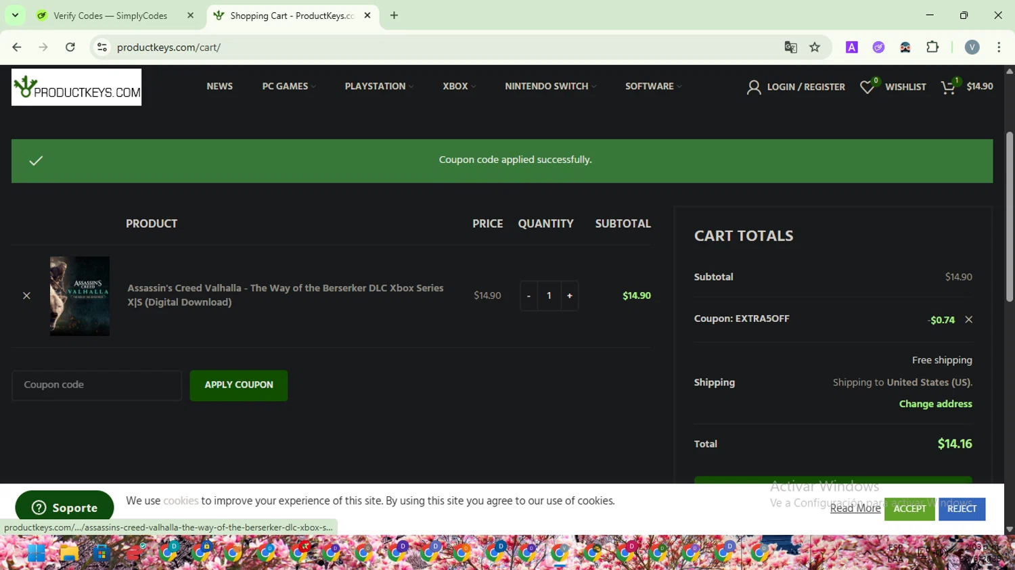Close the Shopping Cart - ProductKeys tab
The height and width of the screenshot is (570, 1015).
(x=367, y=16)
